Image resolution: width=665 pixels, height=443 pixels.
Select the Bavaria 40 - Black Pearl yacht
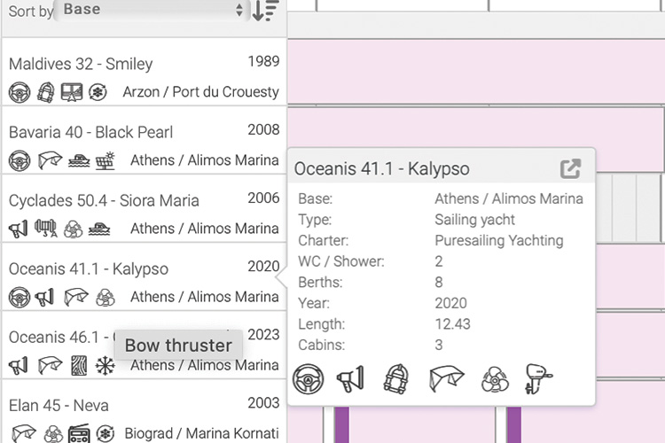pyautogui.click(x=90, y=132)
